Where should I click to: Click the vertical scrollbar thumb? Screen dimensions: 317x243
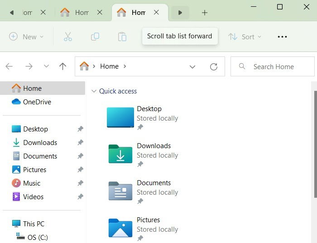[x=316, y=145]
